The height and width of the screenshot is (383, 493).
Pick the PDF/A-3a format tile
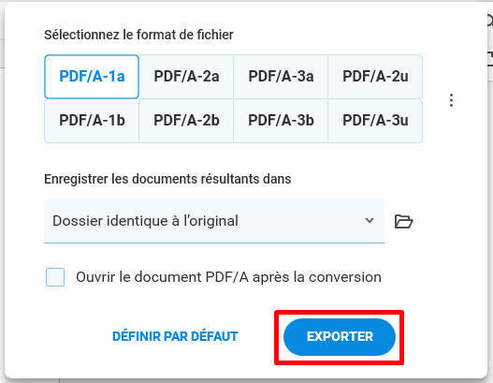(281, 77)
